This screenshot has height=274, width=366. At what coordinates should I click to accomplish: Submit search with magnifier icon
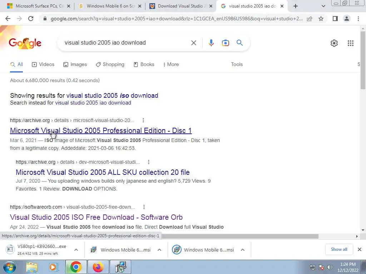coord(239,43)
